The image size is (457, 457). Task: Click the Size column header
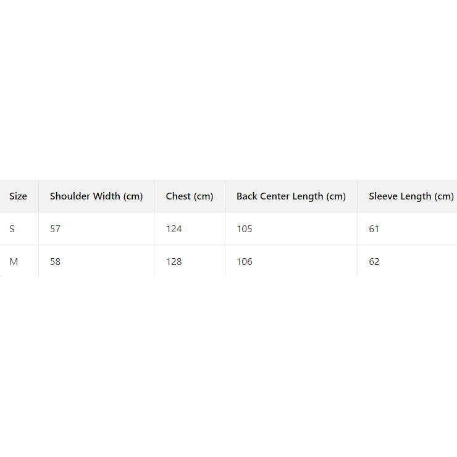click(x=18, y=196)
